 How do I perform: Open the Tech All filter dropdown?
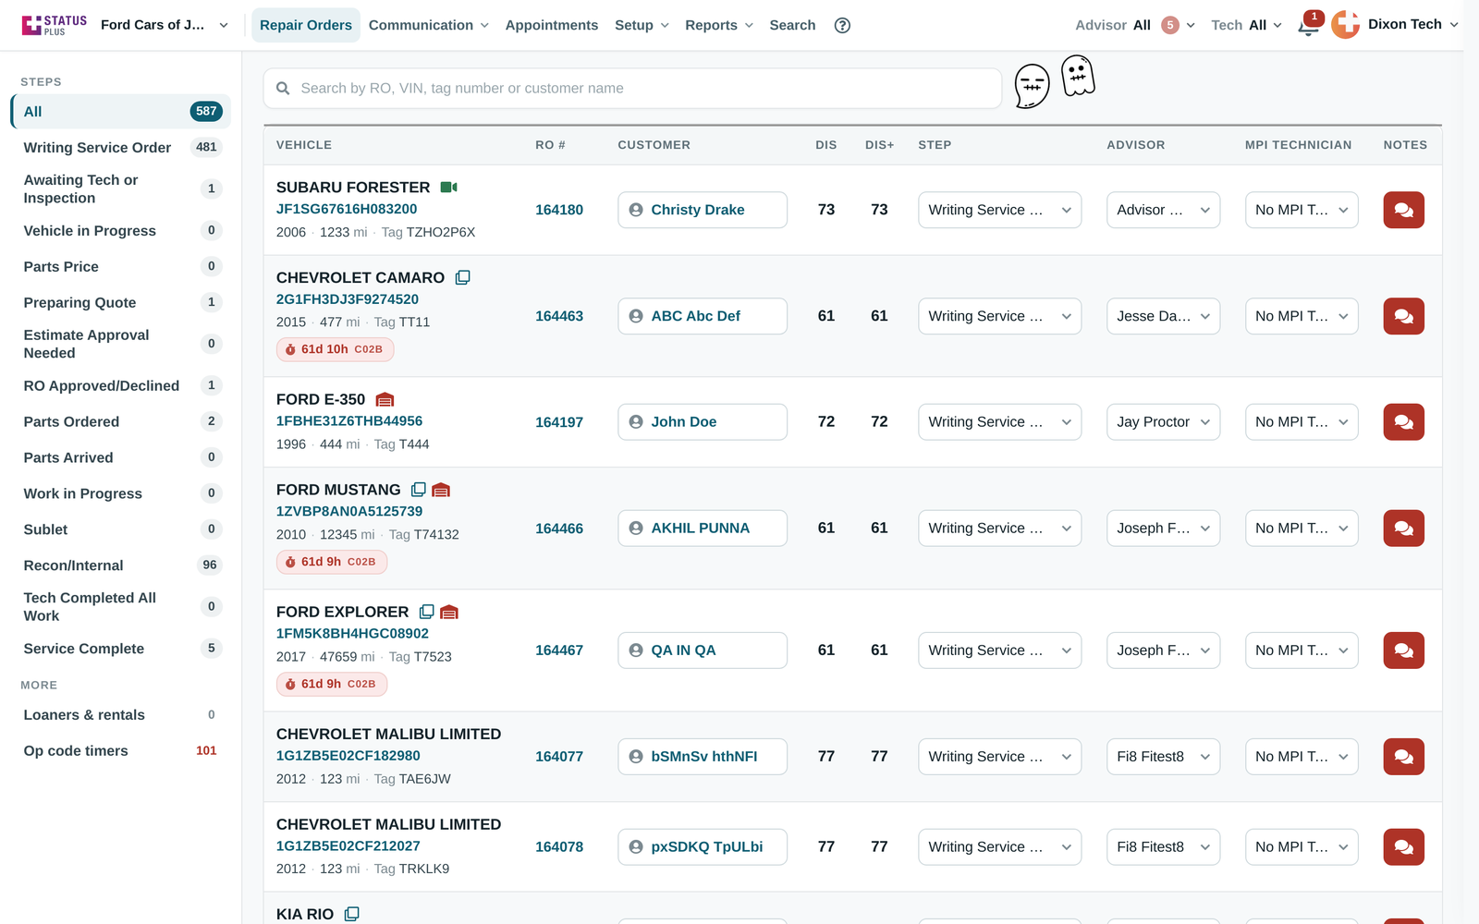(1246, 25)
